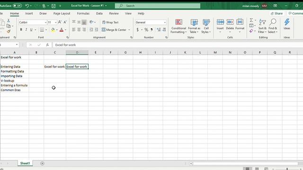Open the font size dropdown
The height and width of the screenshot is (170, 303).
(x=56, y=22)
